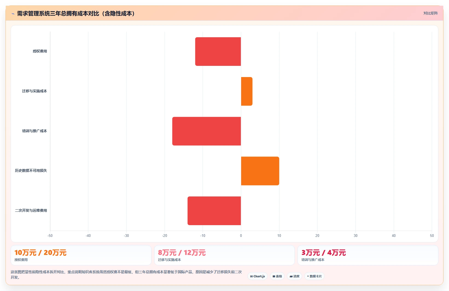449x291 pixels.
Task: Click the 数据卡片 tag chip
Action: coord(314,276)
